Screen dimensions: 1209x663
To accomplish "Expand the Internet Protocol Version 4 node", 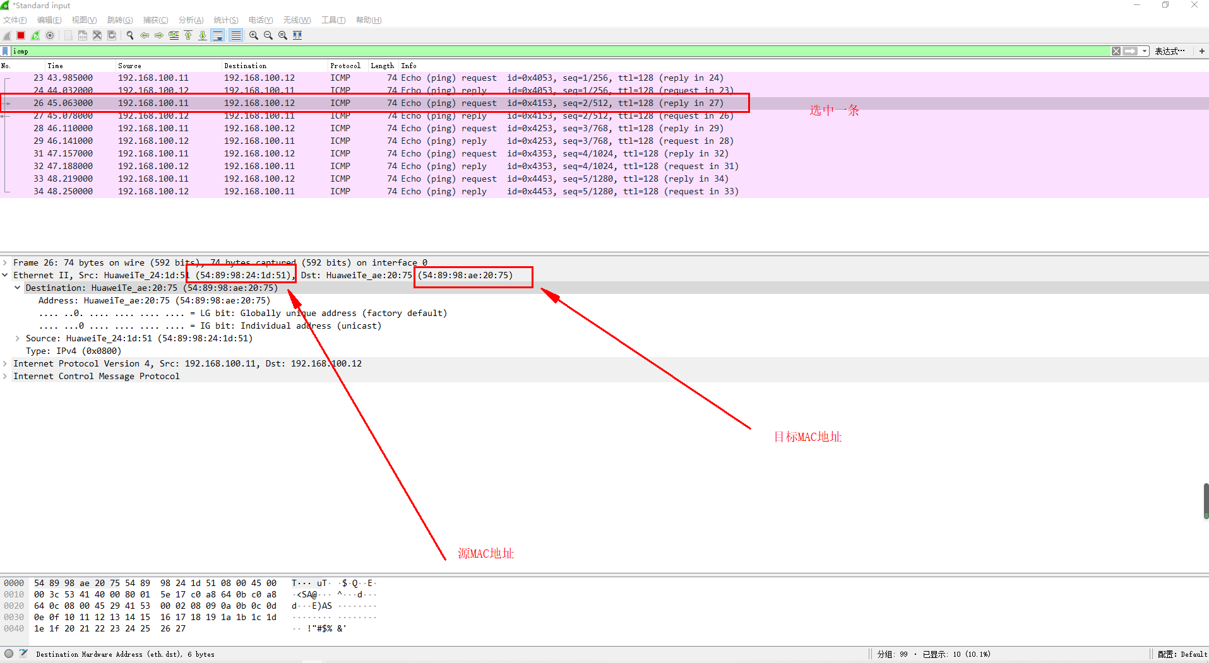I will tap(5, 363).
